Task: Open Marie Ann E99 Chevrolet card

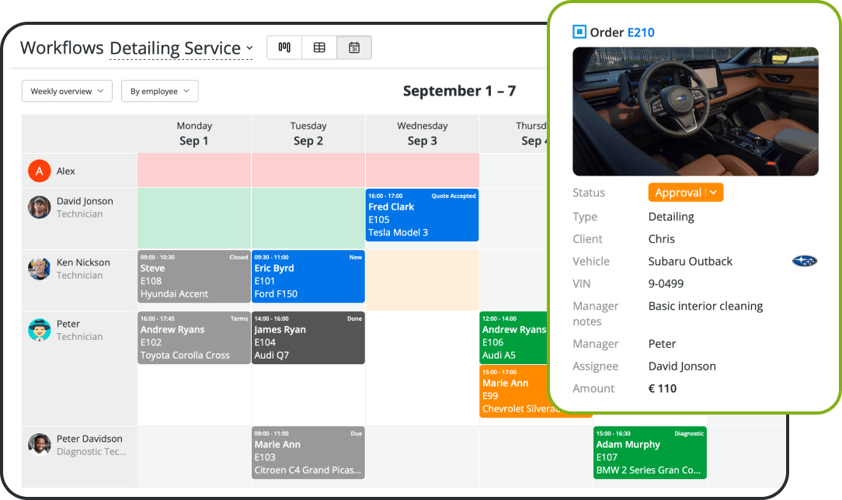Action: [513, 391]
